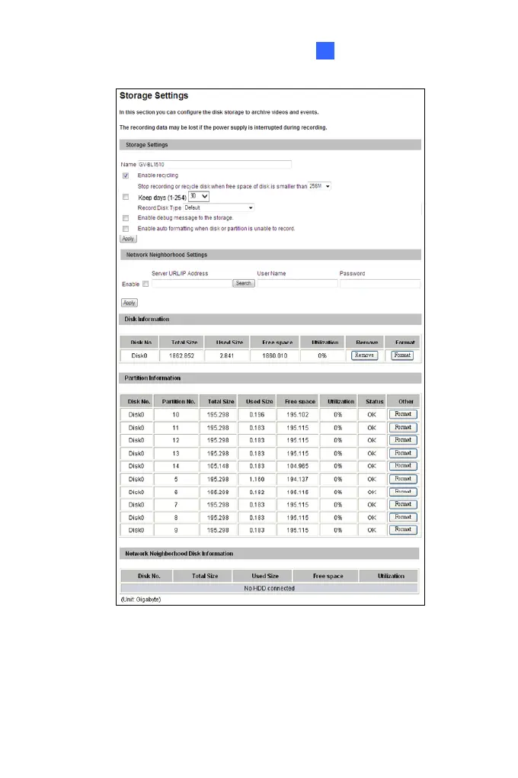518x778 pixels.
Task: Click the storage Name input field
Action: pyautogui.click(x=215, y=164)
